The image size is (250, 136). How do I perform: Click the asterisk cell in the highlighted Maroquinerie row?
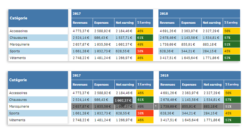point(156,106)
